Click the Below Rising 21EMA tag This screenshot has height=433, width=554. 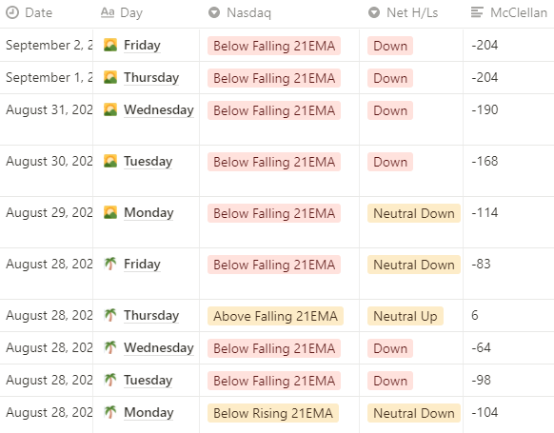273,413
